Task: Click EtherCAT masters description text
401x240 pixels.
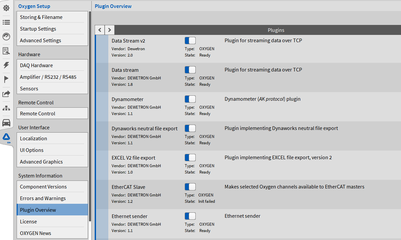Action: click(x=294, y=187)
